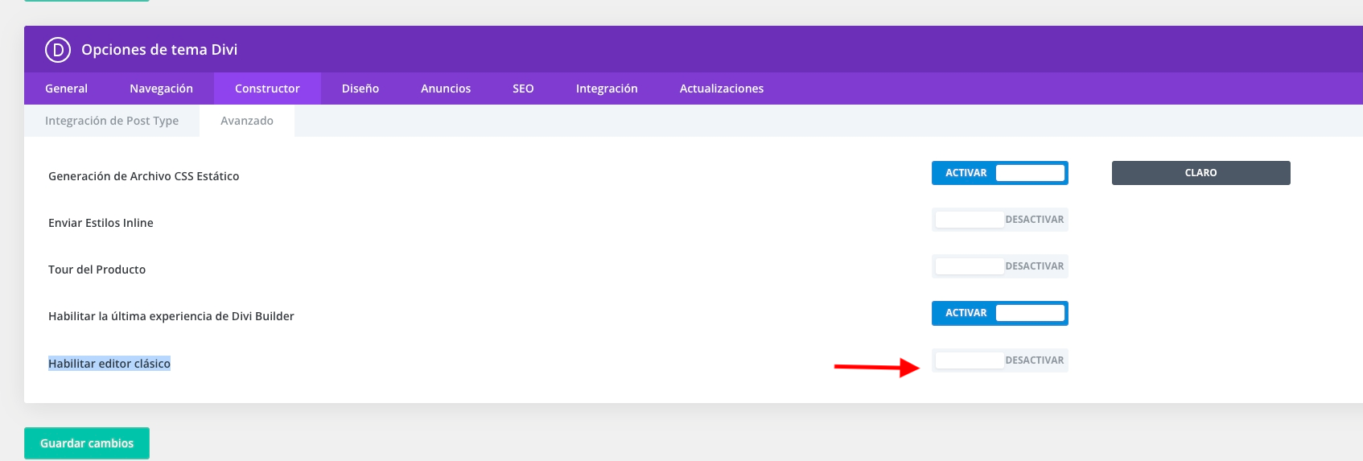Switch to the SEO tab
Screen dimensions: 1363x461
[x=523, y=88]
